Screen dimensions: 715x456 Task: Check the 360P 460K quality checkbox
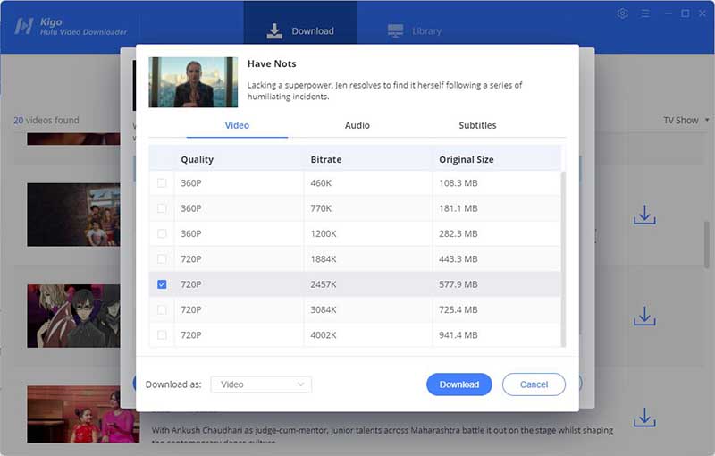(162, 183)
